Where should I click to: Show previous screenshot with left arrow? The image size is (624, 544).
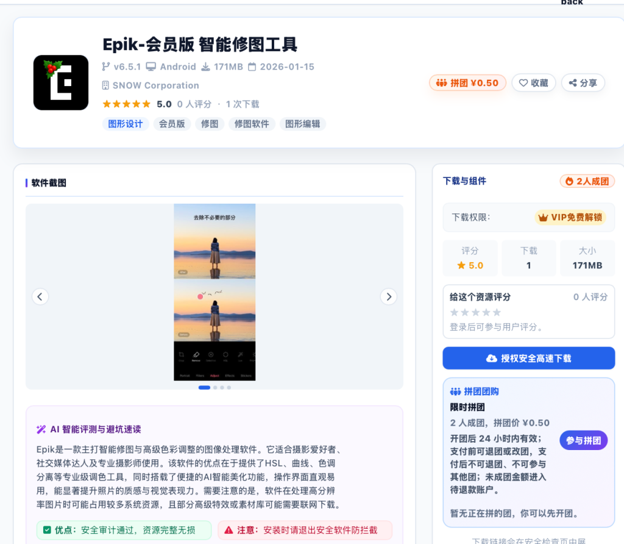tap(40, 296)
